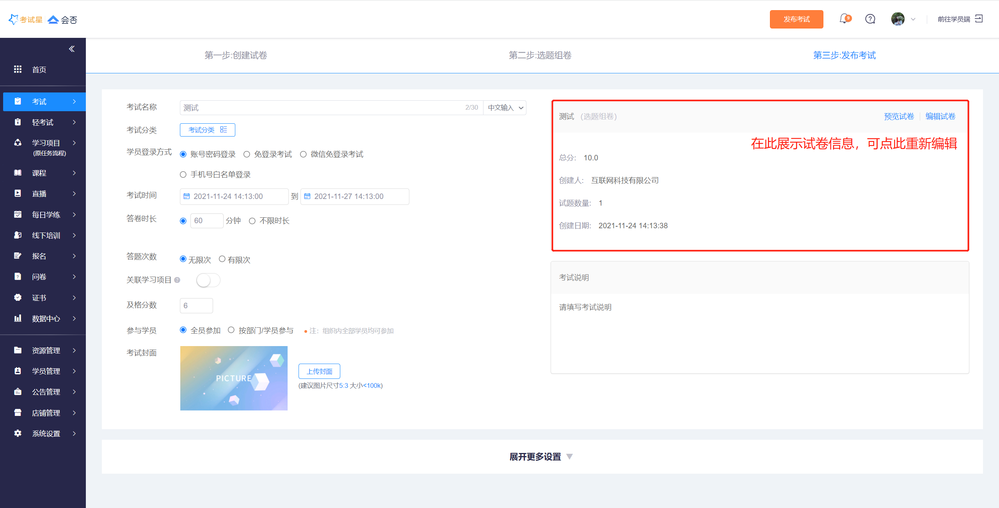Collapse sidebar with double-chevron icon
This screenshot has height=508, width=999.
pos(72,49)
